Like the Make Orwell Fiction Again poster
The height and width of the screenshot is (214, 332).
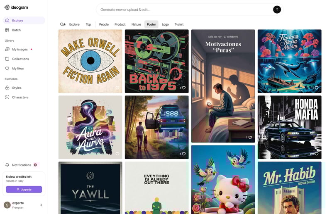point(117,88)
